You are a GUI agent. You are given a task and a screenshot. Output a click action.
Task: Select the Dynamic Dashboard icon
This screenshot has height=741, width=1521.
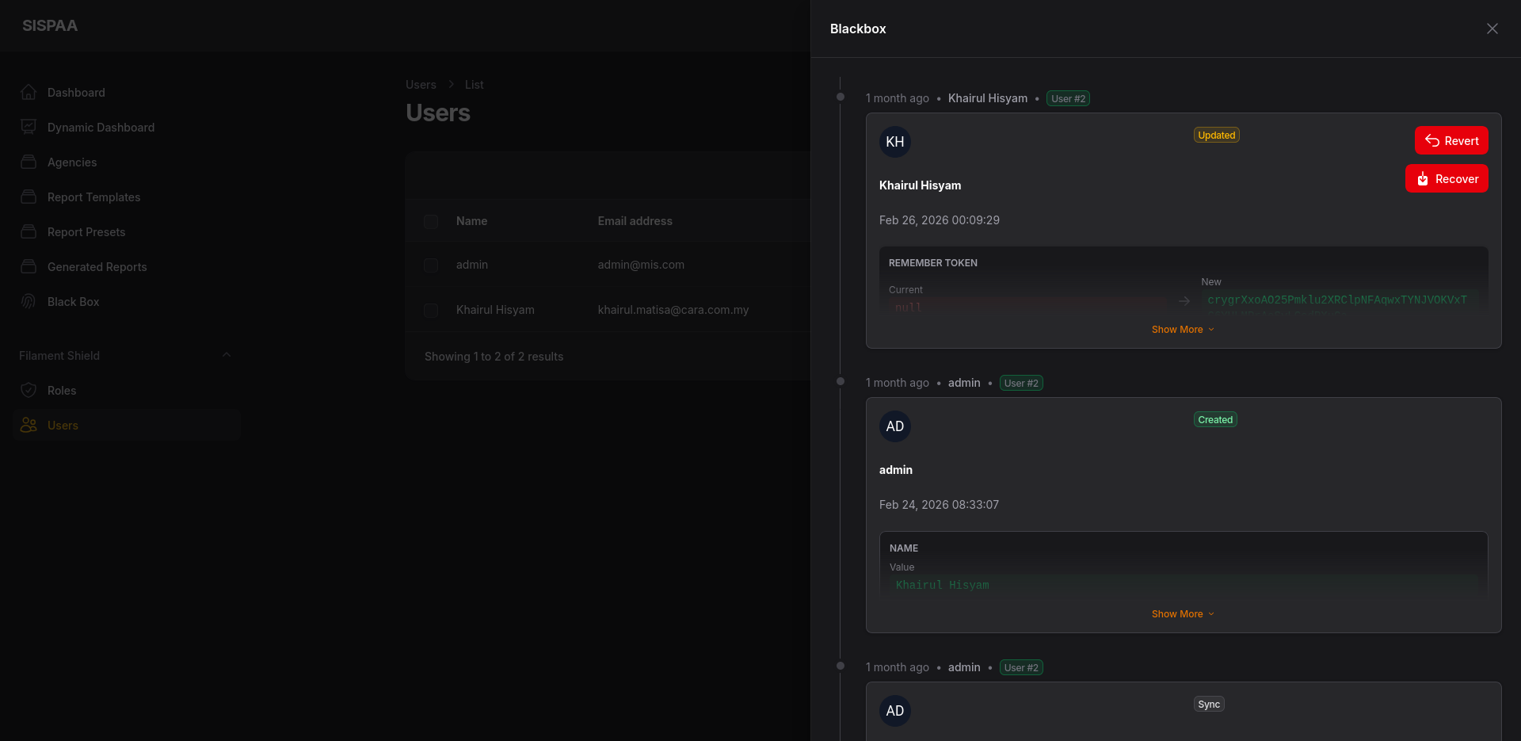pos(29,127)
